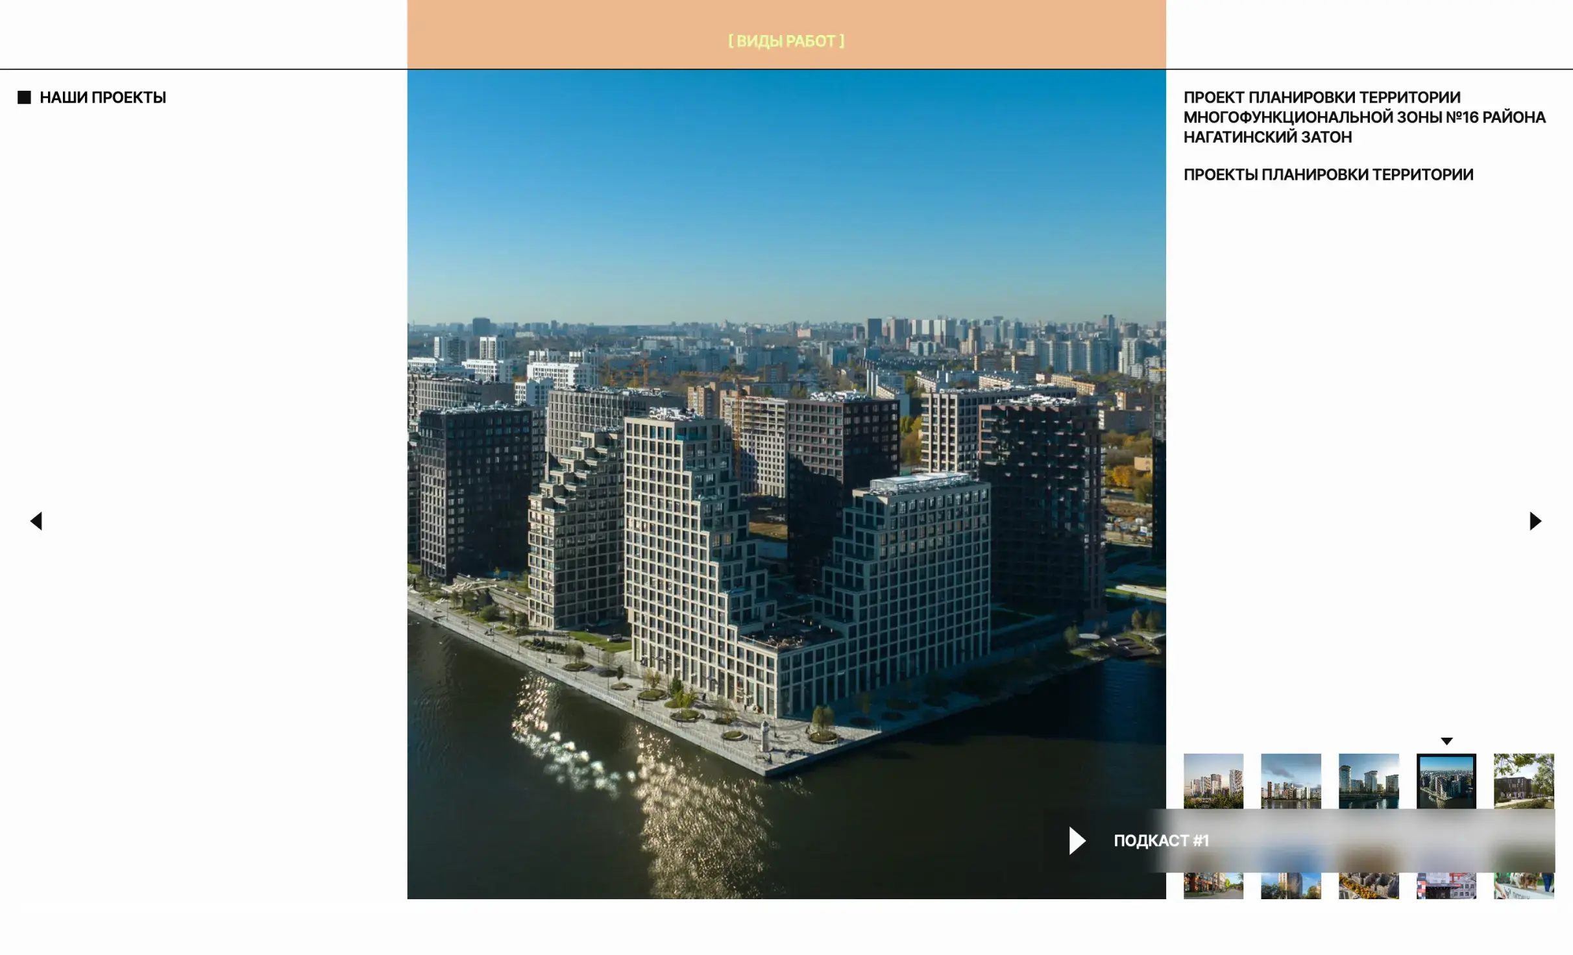Open the Наши проекты section
This screenshot has width=1573, height=955.
point(103,97)
